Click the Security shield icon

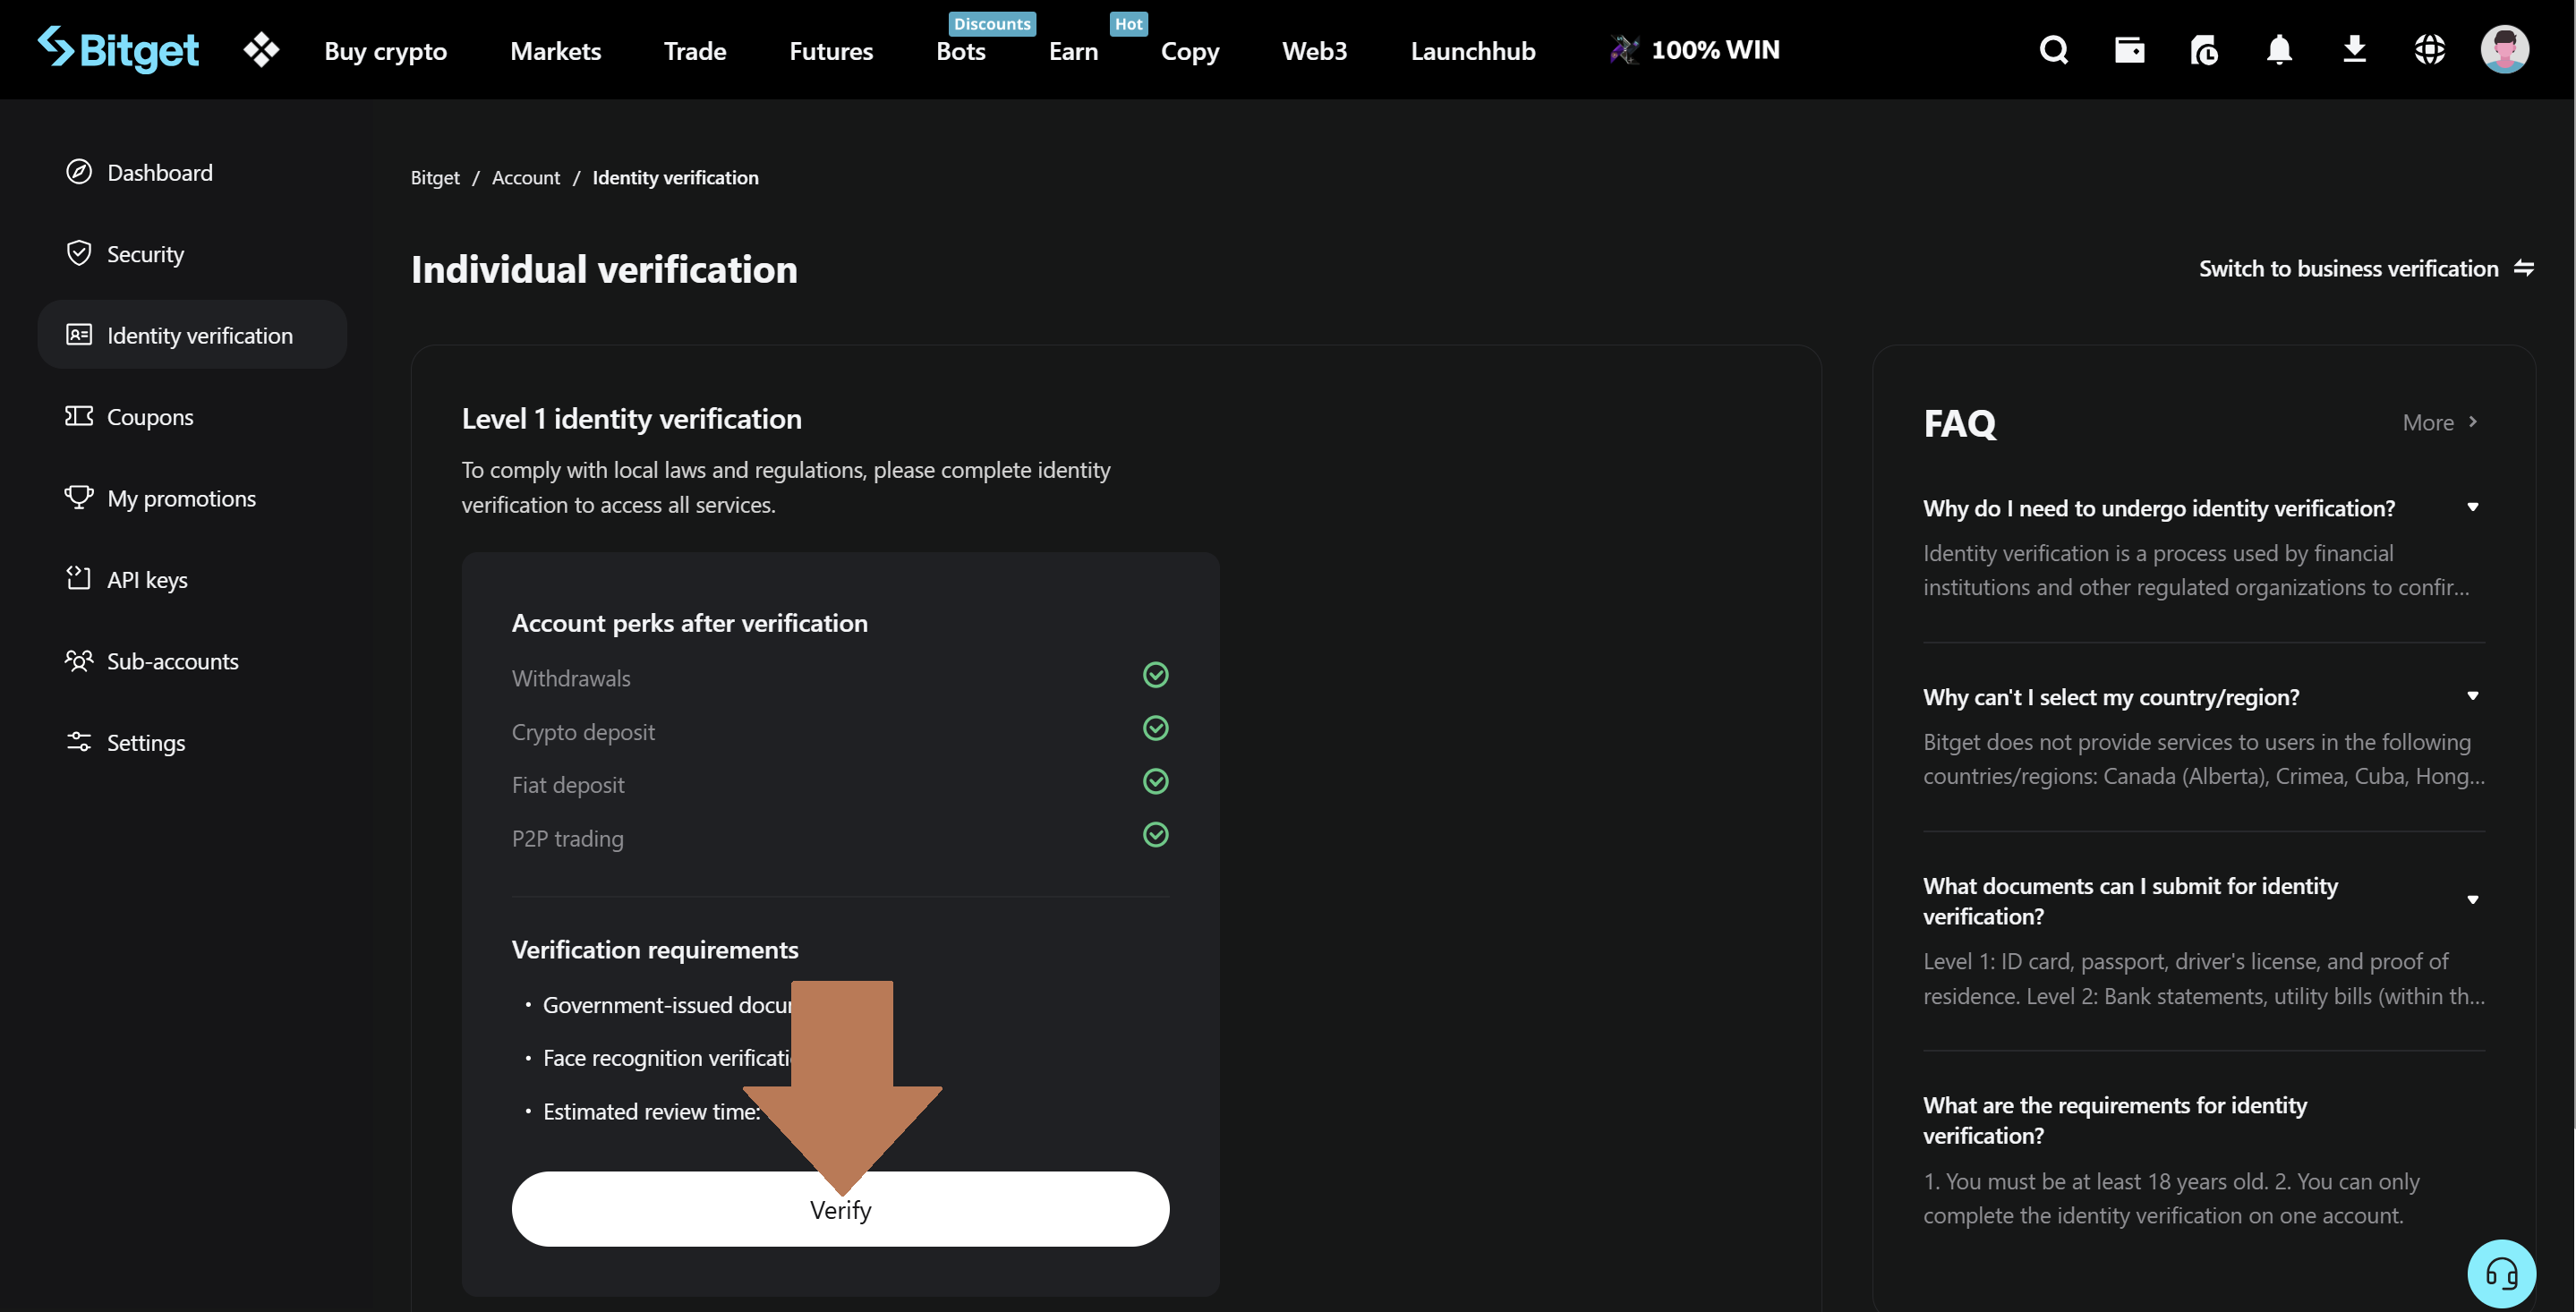pyautogui.click(x=79, y=253)
